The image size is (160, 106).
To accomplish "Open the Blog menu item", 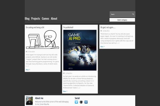I will [27, 19].
